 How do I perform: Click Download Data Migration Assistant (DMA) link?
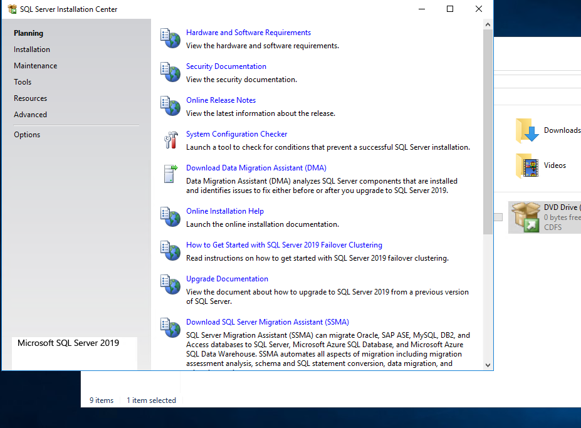(x=256, y=168)
